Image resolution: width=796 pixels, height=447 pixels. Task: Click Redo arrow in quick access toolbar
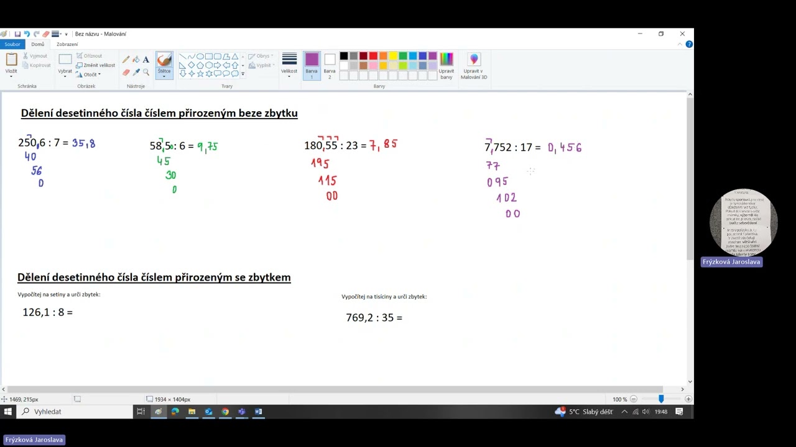36,34
